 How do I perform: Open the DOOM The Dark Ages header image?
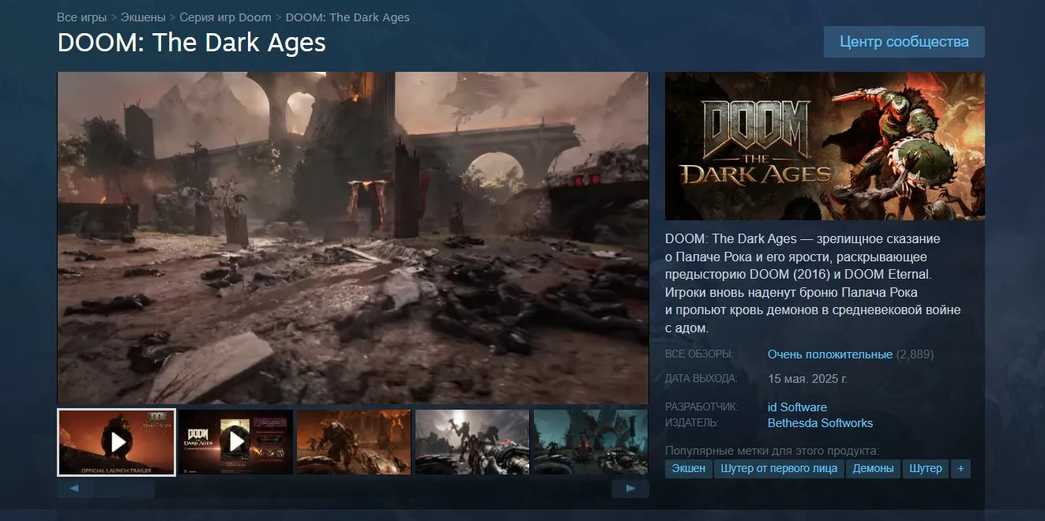click(825, 146)
